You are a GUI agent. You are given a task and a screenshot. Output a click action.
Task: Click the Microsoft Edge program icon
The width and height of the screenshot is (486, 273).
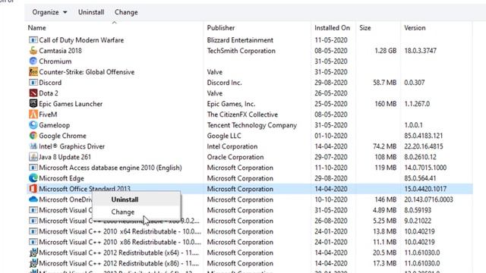(x=33, y=178)
